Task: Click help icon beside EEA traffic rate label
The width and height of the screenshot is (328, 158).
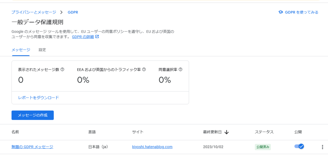Action: tap(144, 69)
